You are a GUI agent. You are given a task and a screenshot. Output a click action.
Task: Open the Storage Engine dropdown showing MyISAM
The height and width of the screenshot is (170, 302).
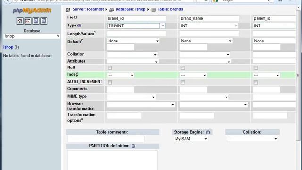click(191, 139)
